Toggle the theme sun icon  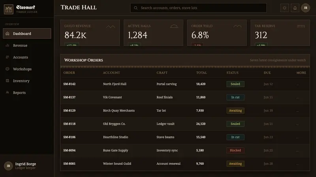click(x=284, y=8)
